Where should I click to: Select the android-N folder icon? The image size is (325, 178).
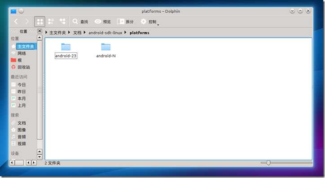tap(106, 47)
